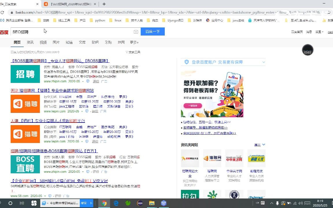Switch to the 视频 tab
Viewport: 333px width, 208px height.
pyautogui.click(x=43, y=42)
